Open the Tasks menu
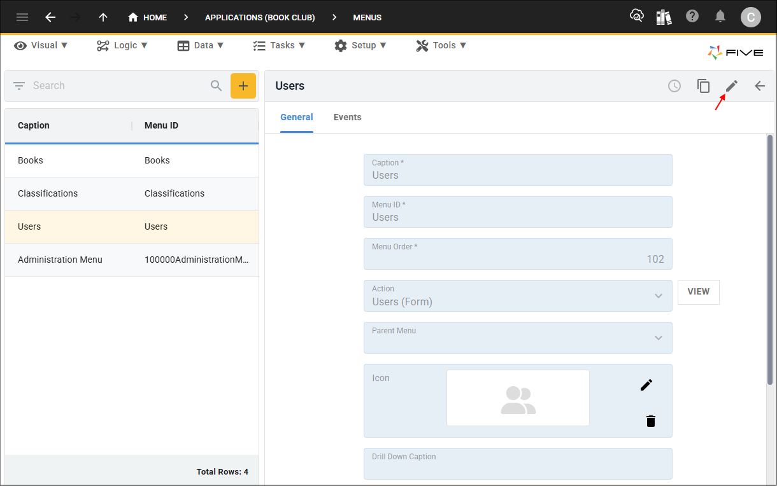The width and height of the screenshot is (777, 486). tap(279, 45)
